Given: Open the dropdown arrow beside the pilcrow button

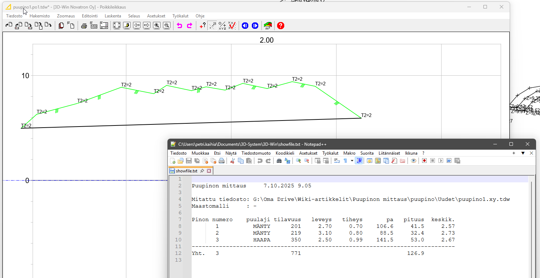Looking at the screenshot, I should pyautogui.click(x=352, y=161).
